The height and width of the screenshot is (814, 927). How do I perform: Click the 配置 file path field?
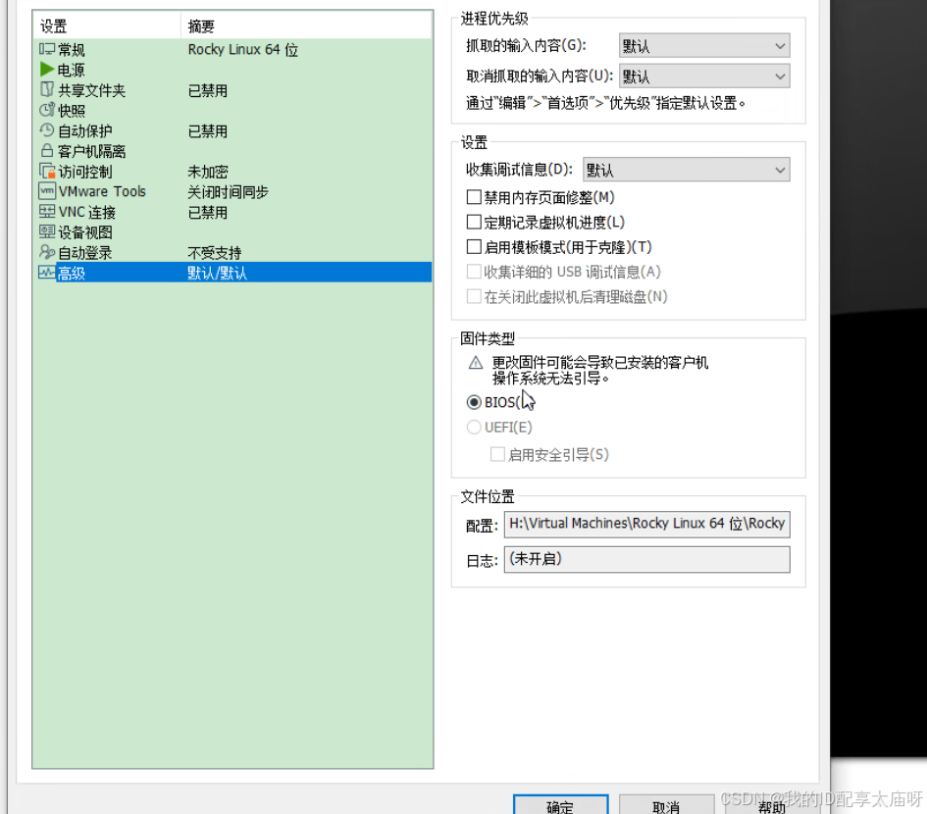[646, 525]
